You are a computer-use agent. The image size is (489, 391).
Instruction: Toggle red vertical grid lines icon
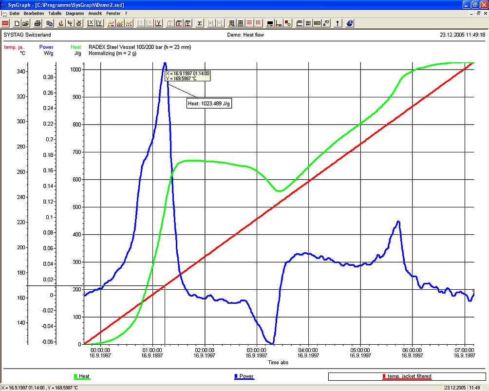point(258,23)
